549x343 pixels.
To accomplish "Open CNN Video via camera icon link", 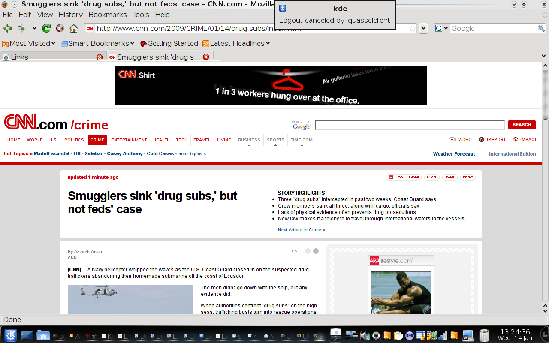I will click(460, 140).
